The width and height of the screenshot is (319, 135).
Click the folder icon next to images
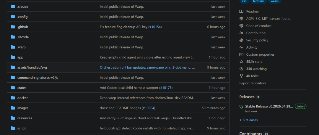pyautogui.click(x=13, y=108)
